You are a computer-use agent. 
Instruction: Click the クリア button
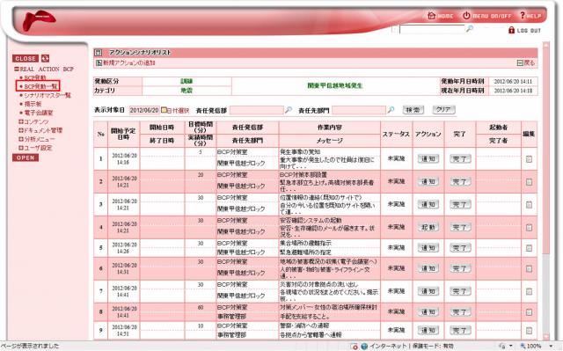click(x=443, y=109)
